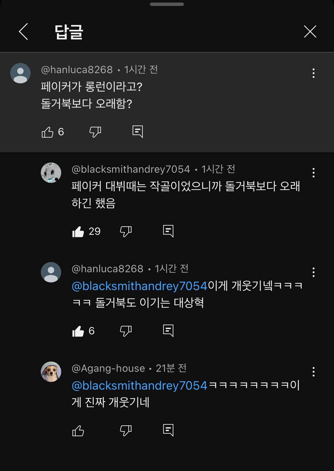Screen dimensions: 334x471
Task: Open more options for hanluca8268's reply
Action: [x=313, y=272]
